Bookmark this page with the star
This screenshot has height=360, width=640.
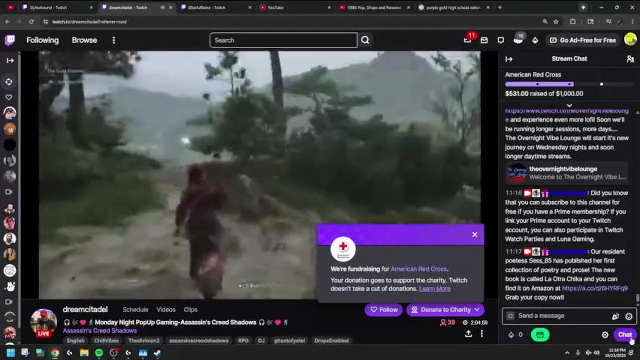click(x=556, y=21)
